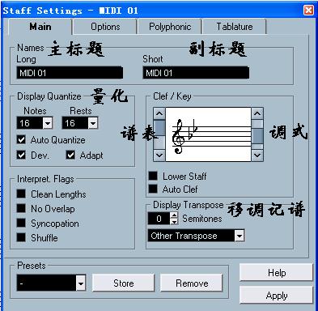Click the Short name input field

point(196,73)
